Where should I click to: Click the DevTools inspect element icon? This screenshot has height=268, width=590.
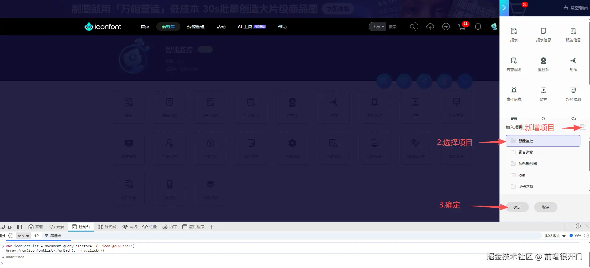tap(2, 227)
